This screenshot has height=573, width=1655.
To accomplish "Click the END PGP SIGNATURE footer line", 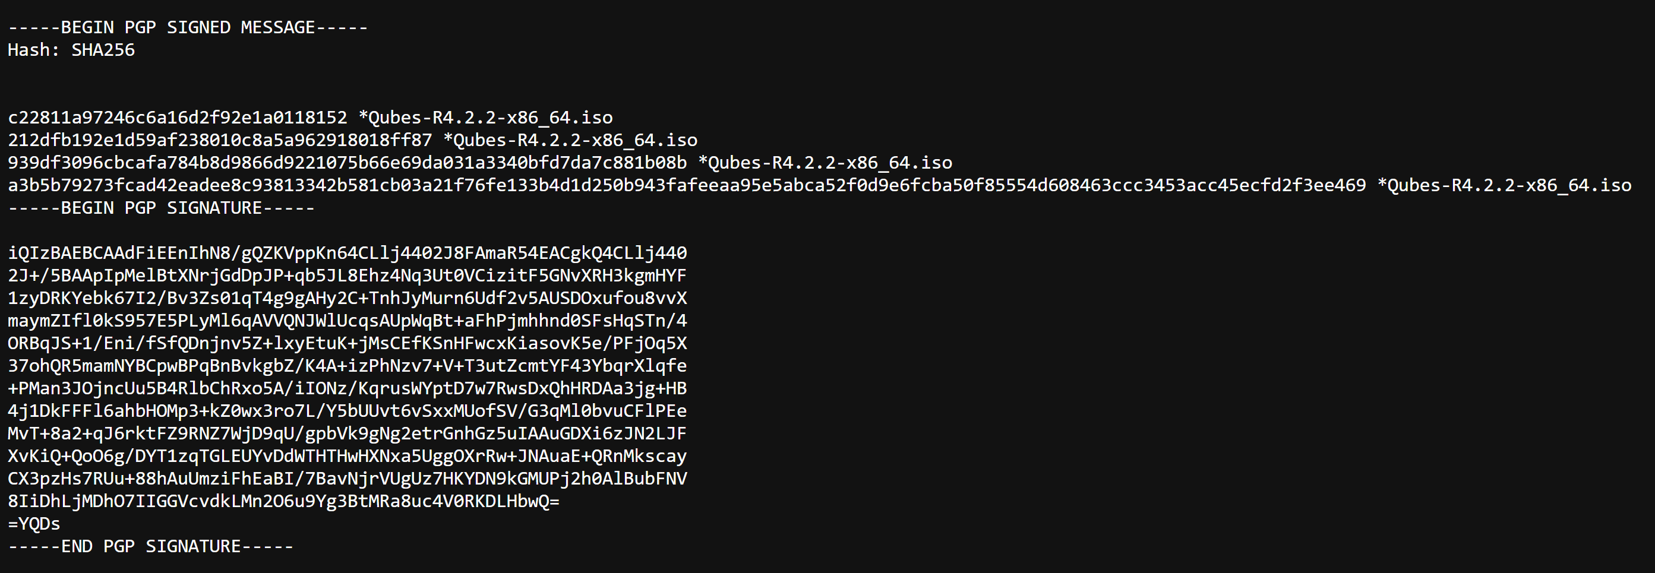I will tap(150, 547).
